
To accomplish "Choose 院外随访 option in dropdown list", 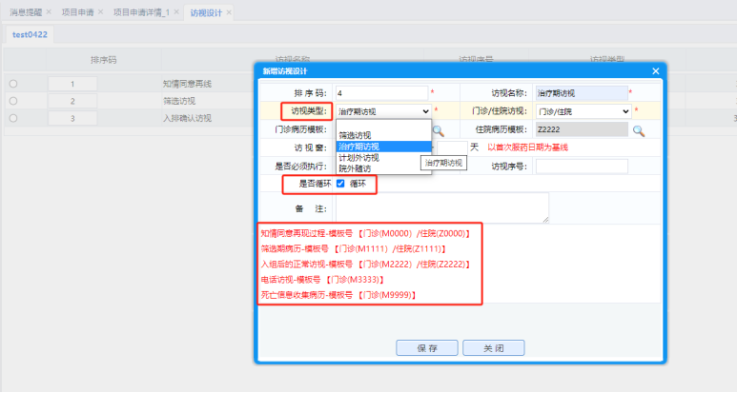I will click(383, 168).
